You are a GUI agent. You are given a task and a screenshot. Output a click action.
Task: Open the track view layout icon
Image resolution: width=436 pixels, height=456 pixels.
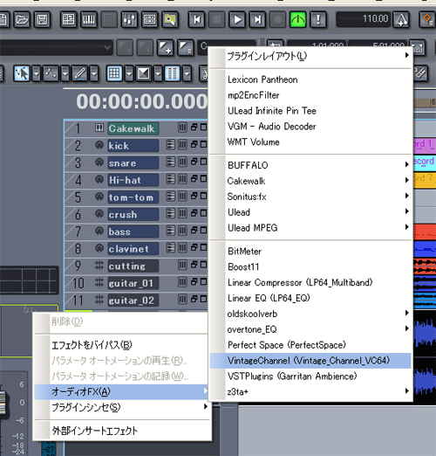click(68, 19)
